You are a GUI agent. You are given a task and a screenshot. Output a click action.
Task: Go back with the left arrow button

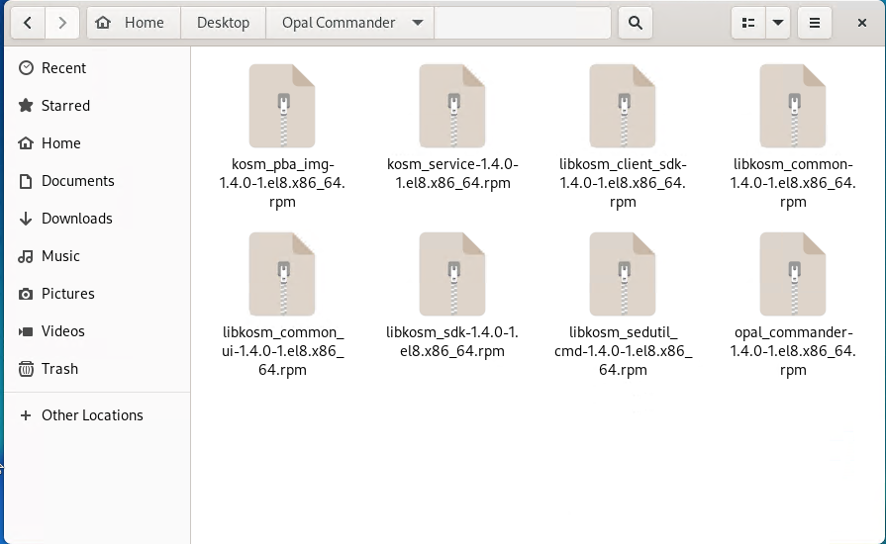27,23
